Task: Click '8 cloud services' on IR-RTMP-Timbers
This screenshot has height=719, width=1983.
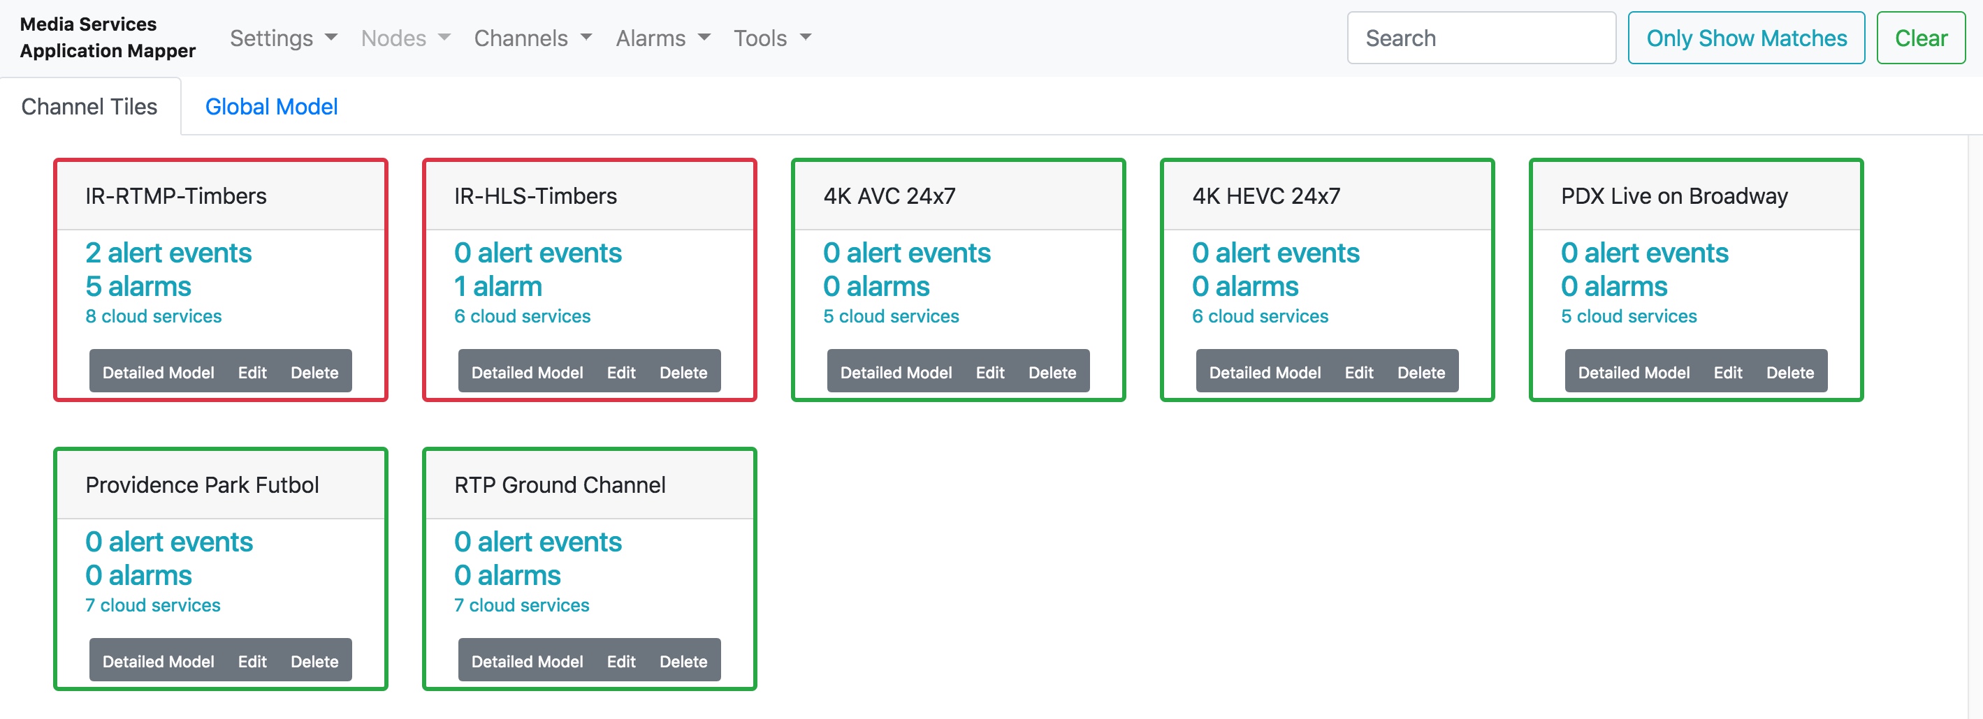Action: [x=153, y=316]
